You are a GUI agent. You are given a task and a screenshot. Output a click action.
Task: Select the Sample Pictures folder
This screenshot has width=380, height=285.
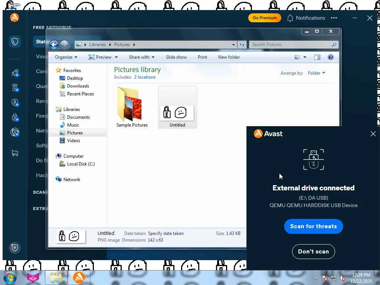tap(132, 107)
